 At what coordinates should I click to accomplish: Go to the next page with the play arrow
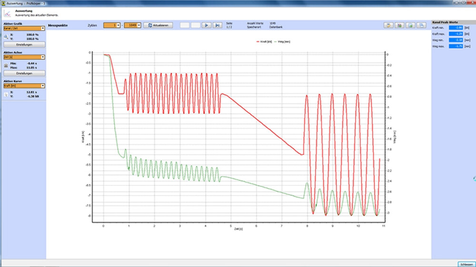click(x=207, y=25)
